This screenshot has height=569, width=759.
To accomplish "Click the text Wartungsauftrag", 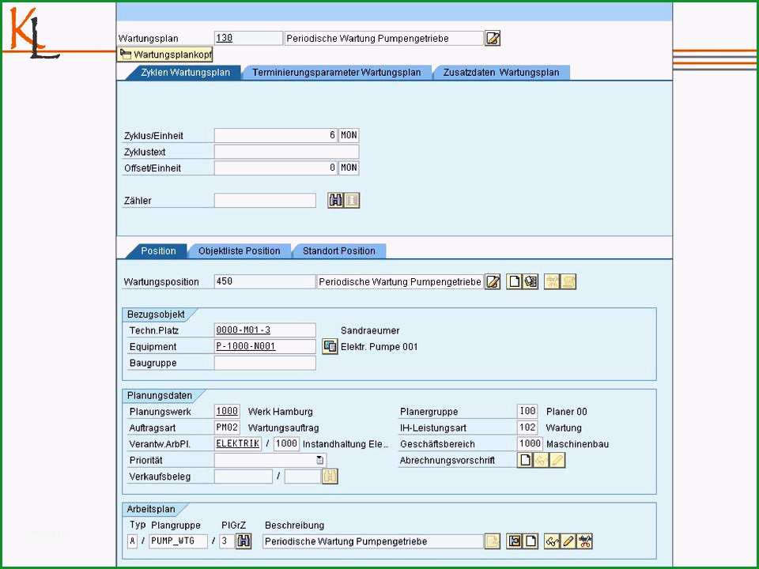I will tap(283, 428).
